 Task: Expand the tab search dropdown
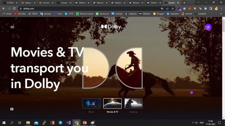[x=198, y=3]
